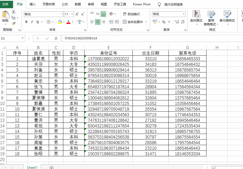
Task: Increase decimal places icon
Action: pos(177,22)
